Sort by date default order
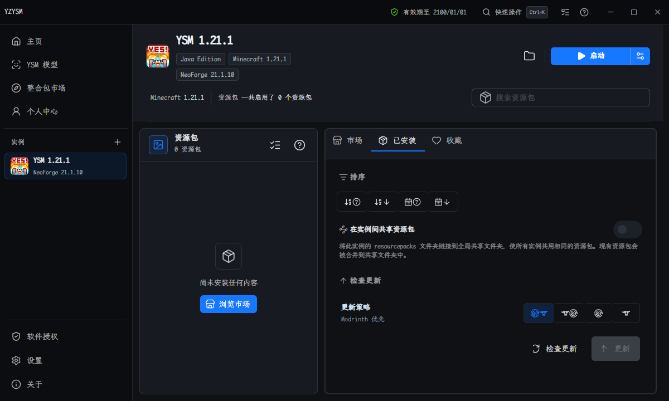Viewport: 669px width, 401px height. [x=413, y=202]
